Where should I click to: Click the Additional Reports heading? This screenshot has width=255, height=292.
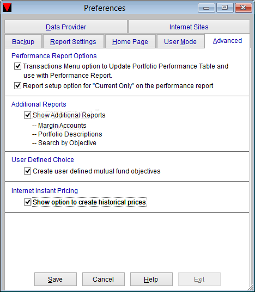tap(39, 104)
